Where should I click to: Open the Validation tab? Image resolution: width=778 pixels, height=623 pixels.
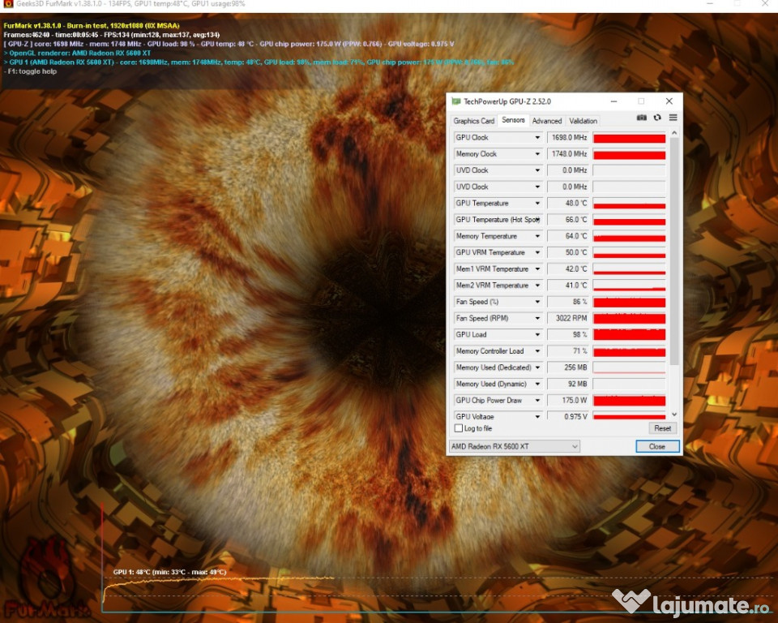point(583,121)
